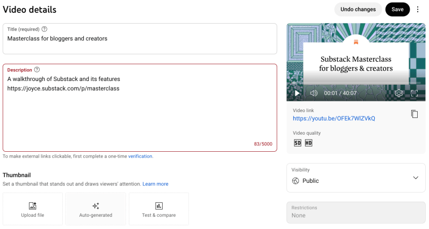Open the youtu.be video link
This screenshot has height=229, width=429.
point(334,119)
